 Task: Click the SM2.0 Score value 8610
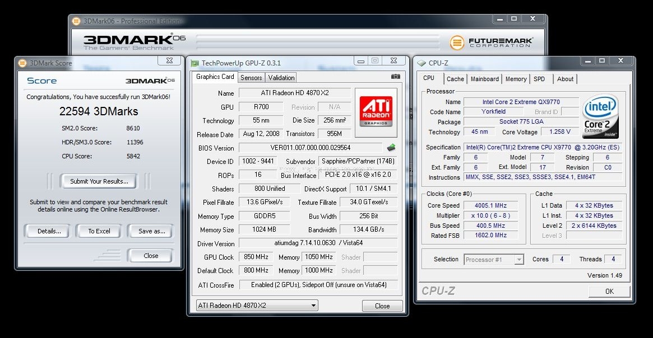[133, 129]
